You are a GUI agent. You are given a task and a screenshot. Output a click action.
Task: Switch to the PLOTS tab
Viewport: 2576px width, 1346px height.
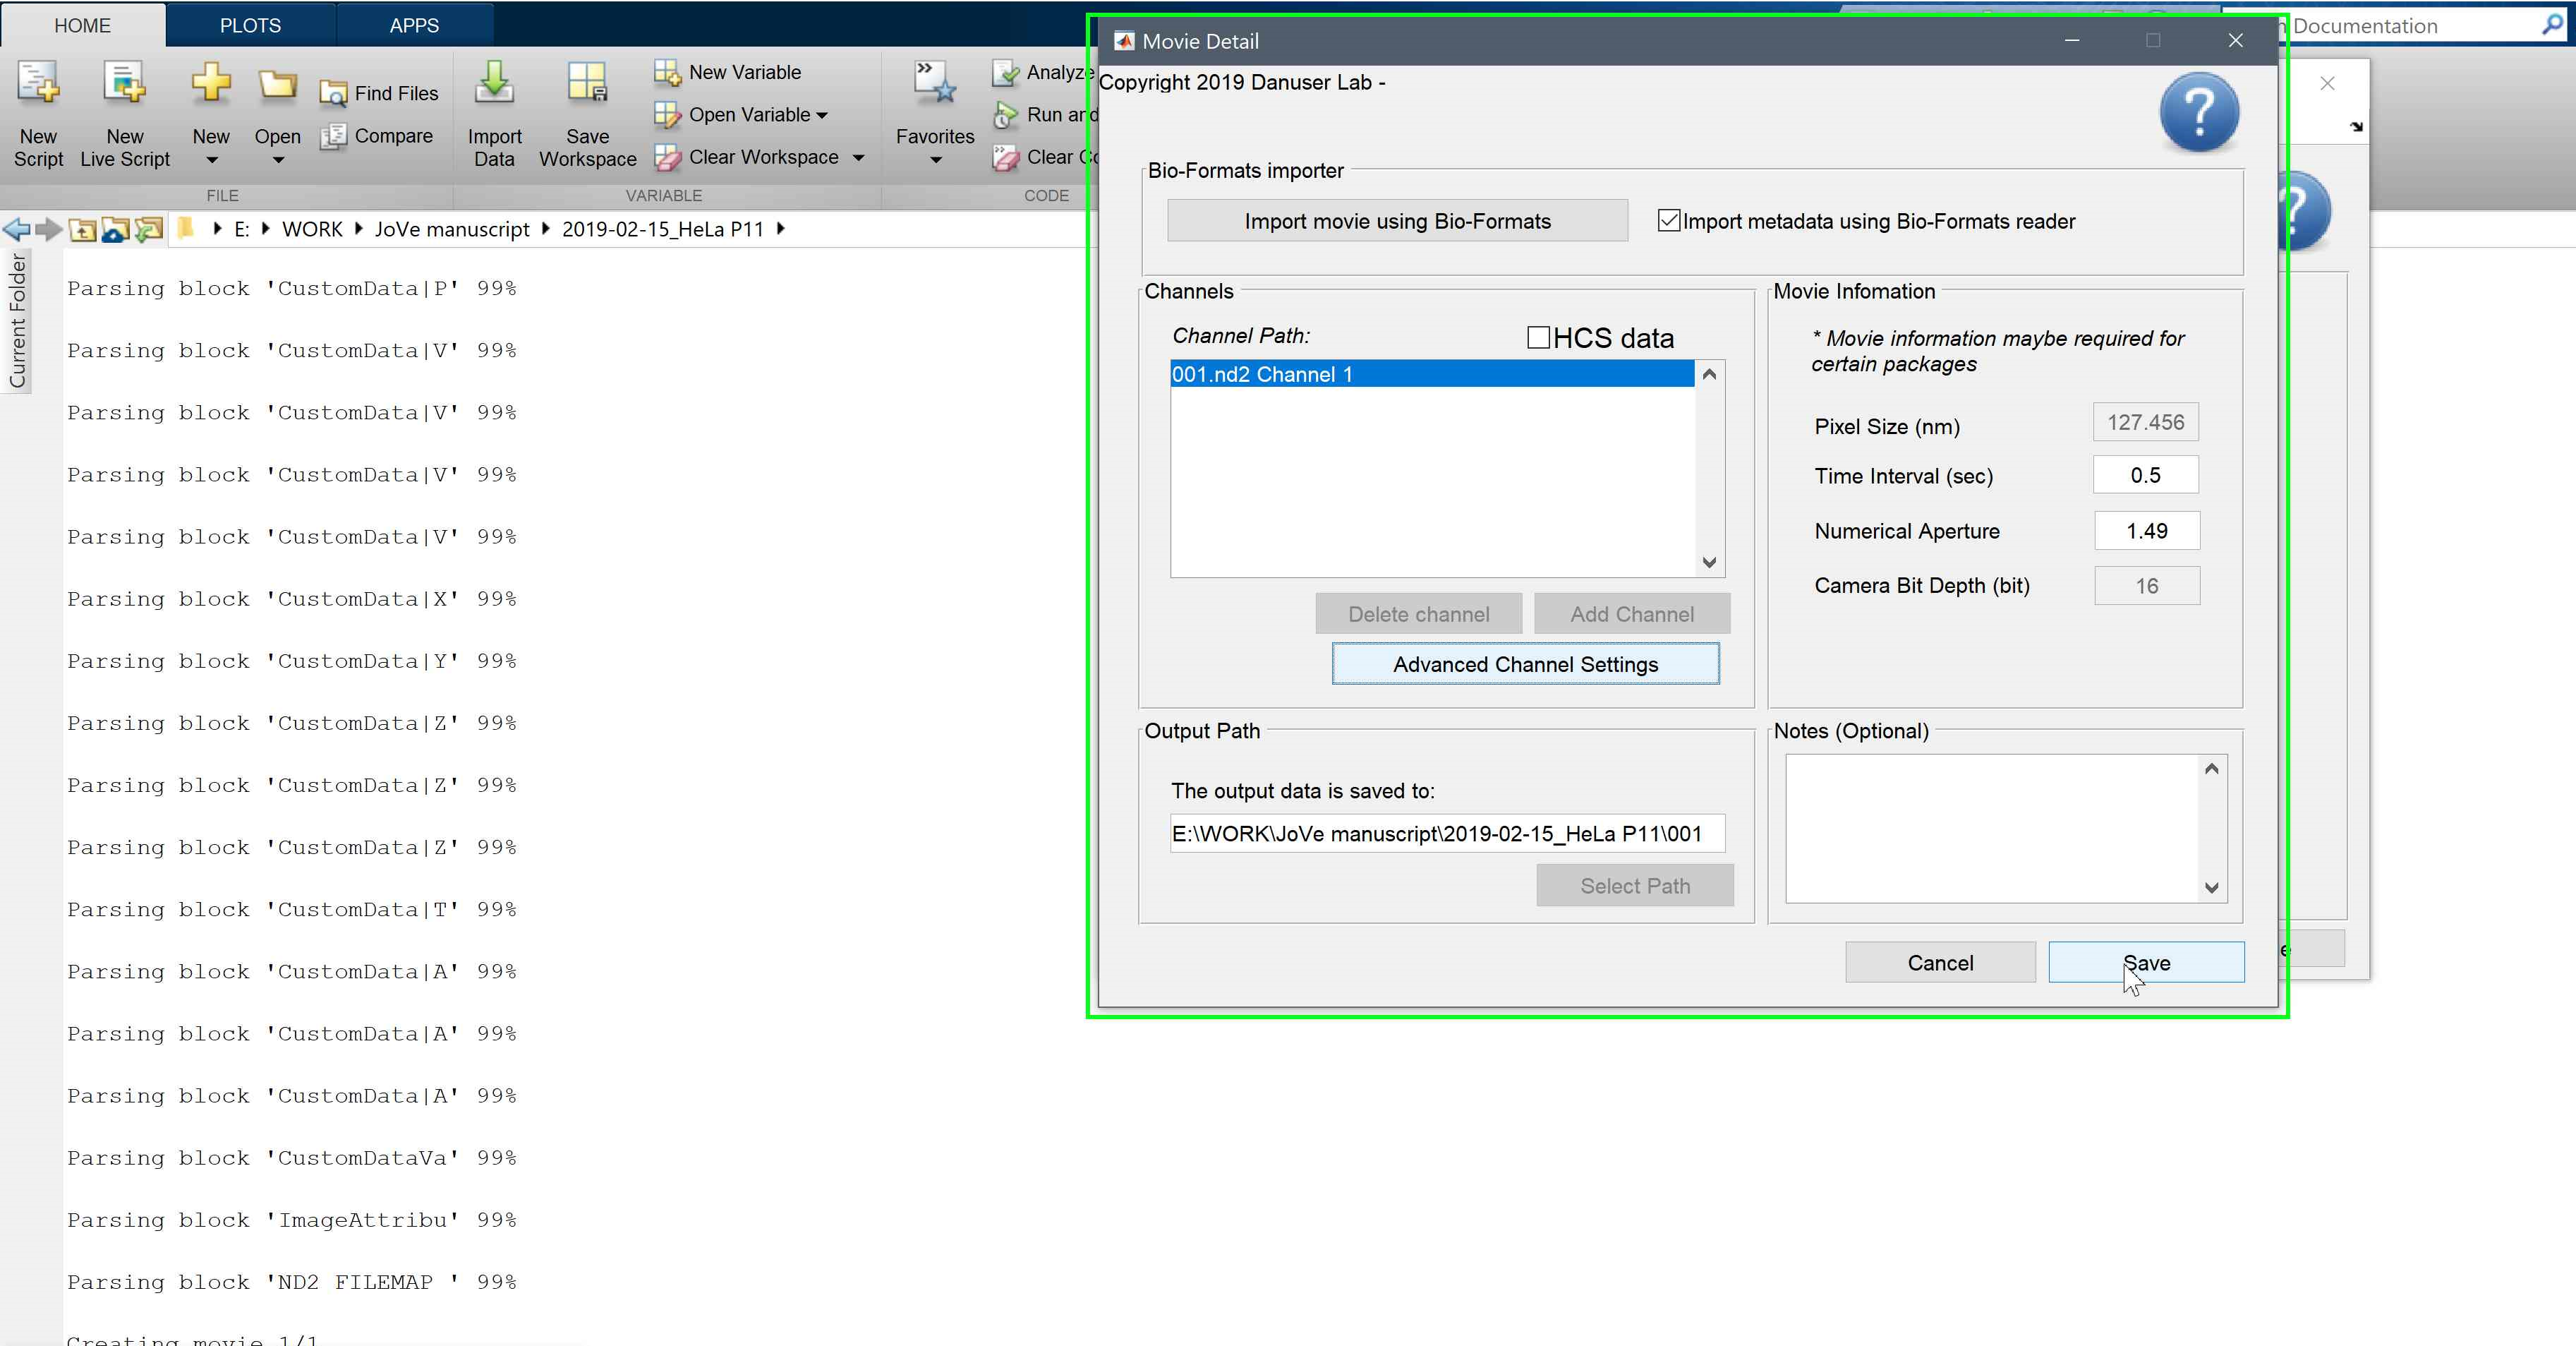(250, 25)
